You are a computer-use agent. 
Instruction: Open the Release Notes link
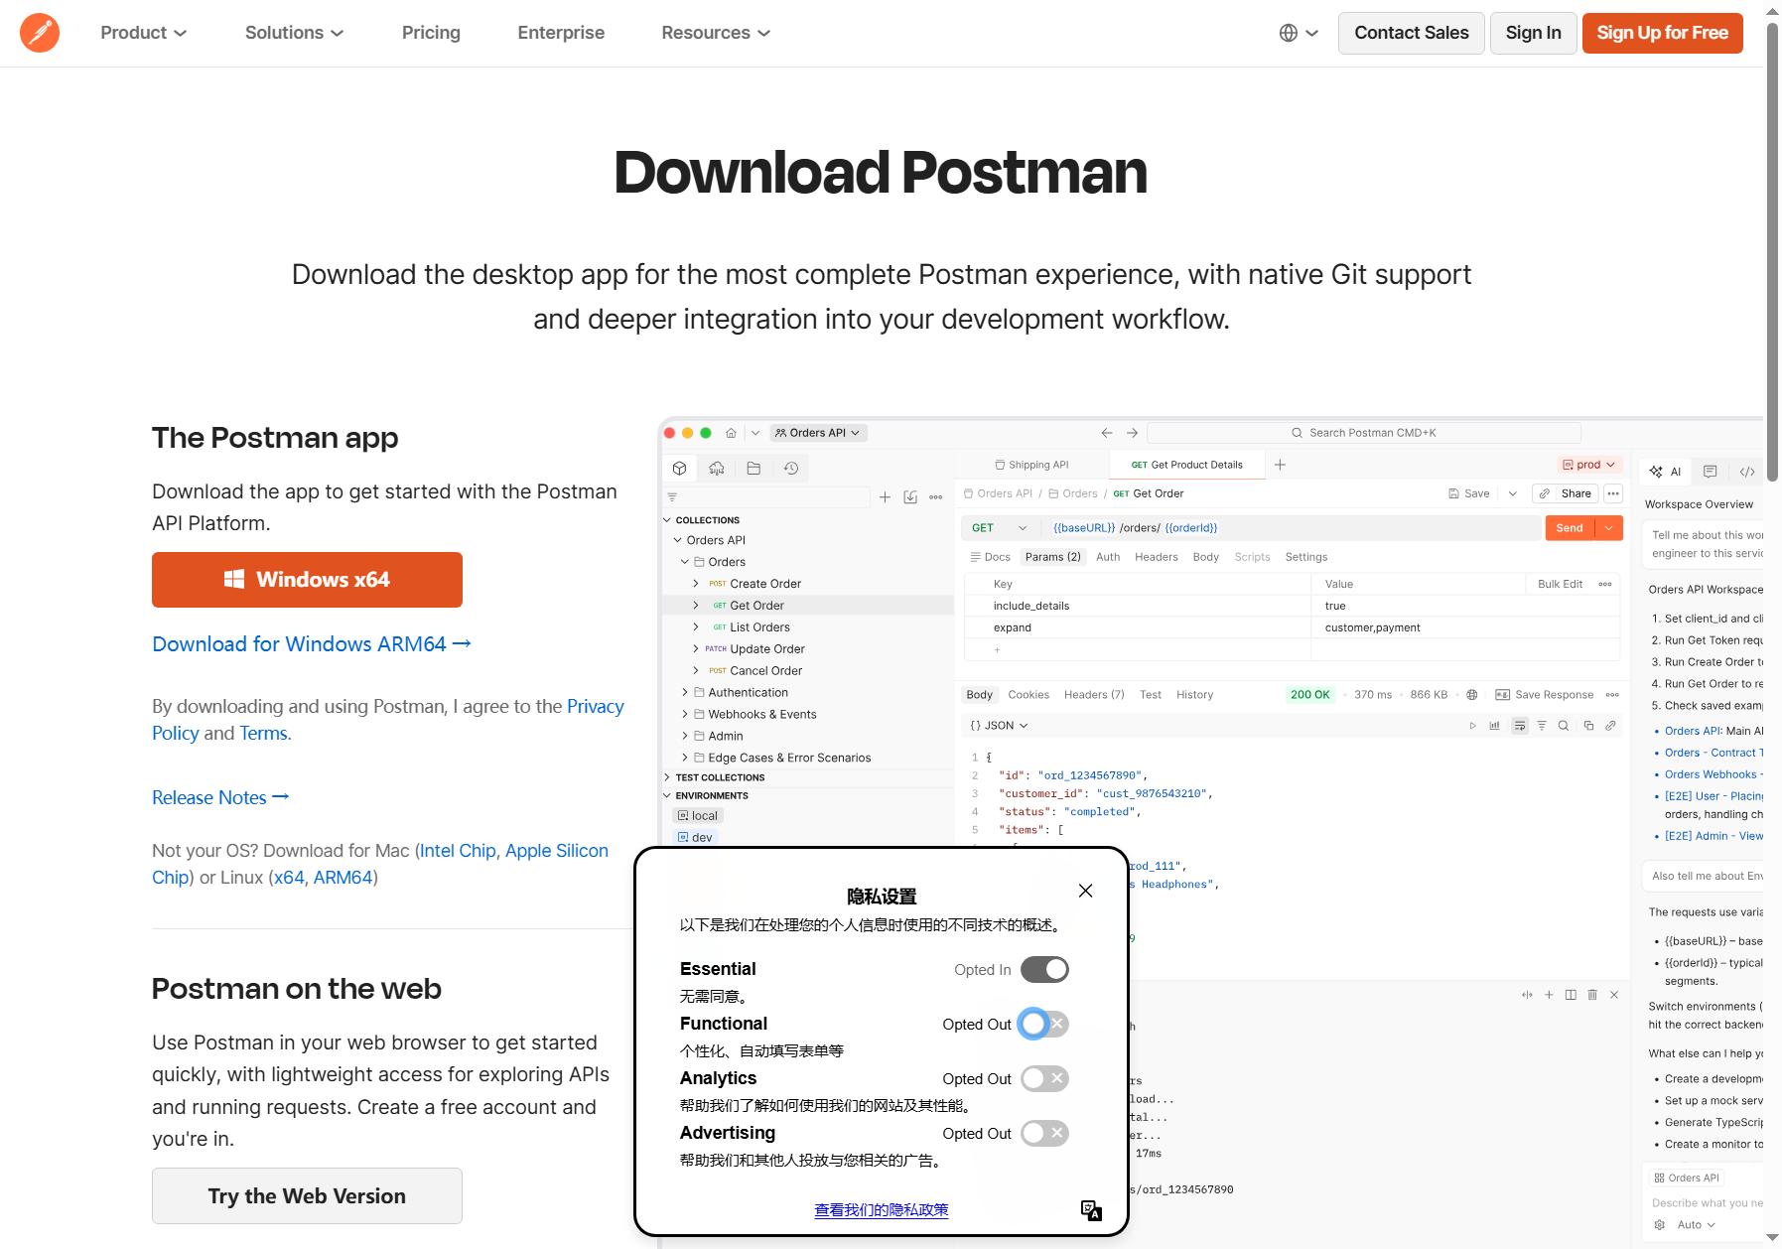(x=220, y=797)
